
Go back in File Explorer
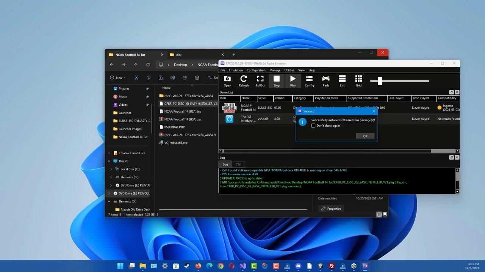tap(111, 65)
